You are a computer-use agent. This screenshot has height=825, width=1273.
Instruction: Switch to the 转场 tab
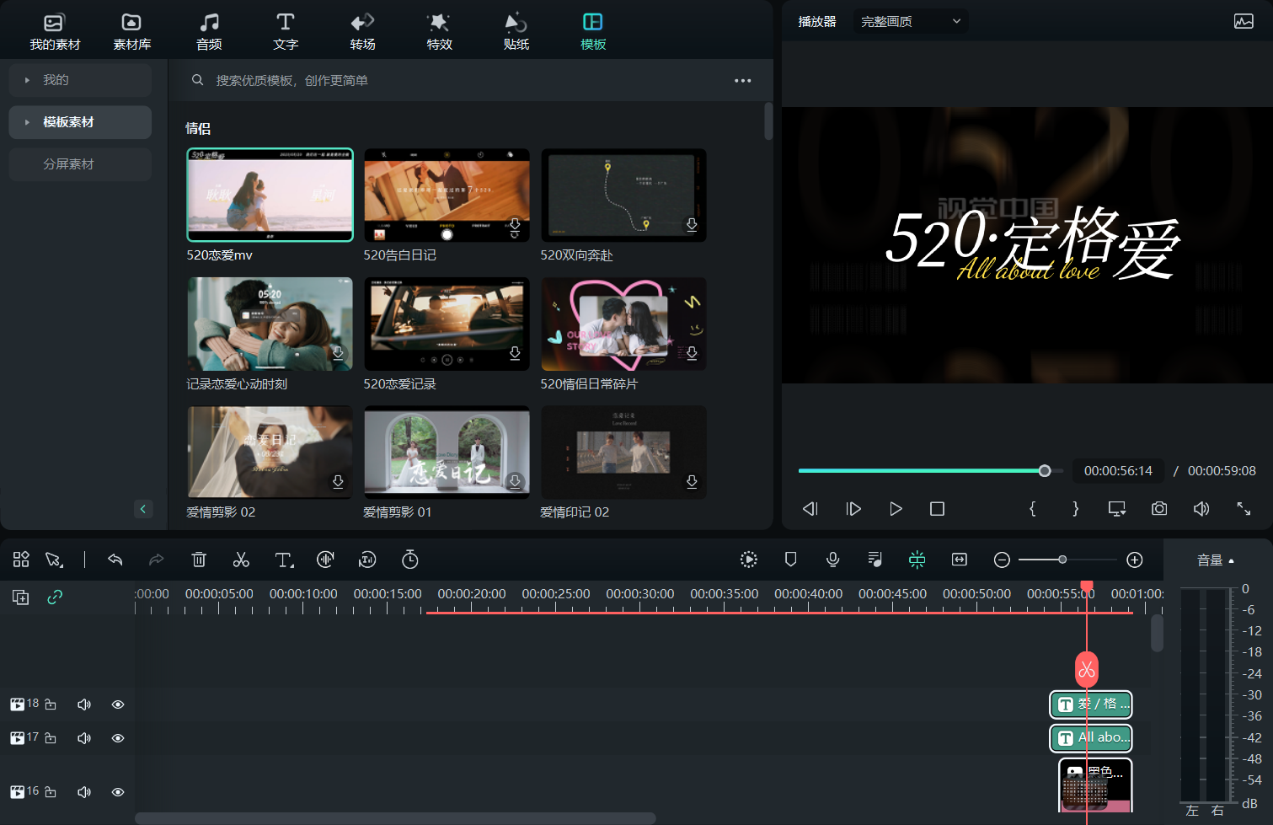click(x=362, y=31)
